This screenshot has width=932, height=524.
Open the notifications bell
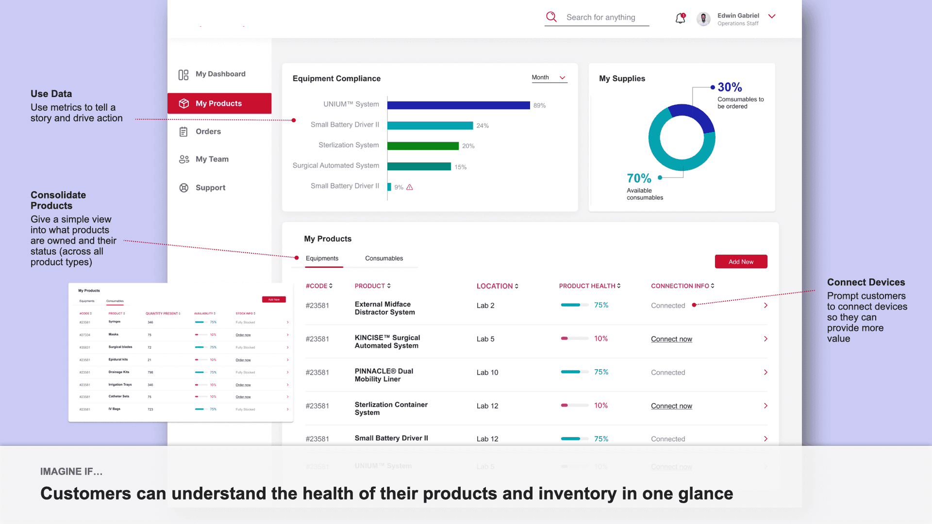(680, 18)
